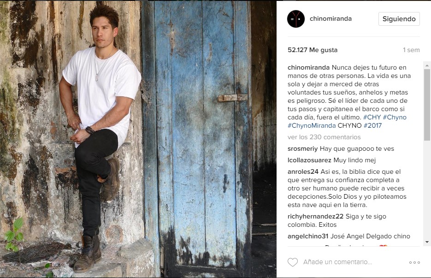Expand ver los 230 comentarios
Viewport: 431px width, 278px height.
coord(324,137)
